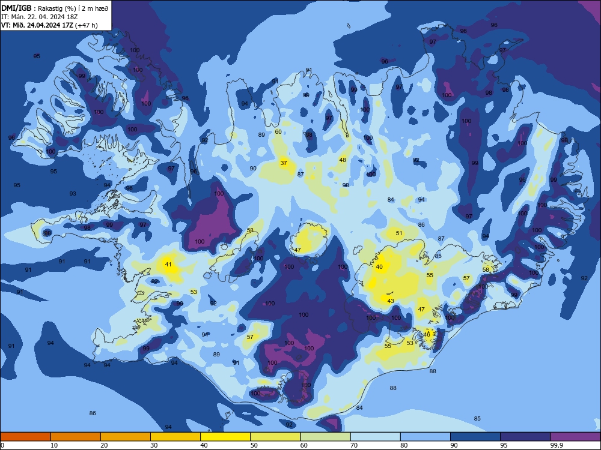The width and height of the screenshot is (601, 450).
Task: Click the map value '60' in the north
Action: pyautogui.click(x=278, y=131)
